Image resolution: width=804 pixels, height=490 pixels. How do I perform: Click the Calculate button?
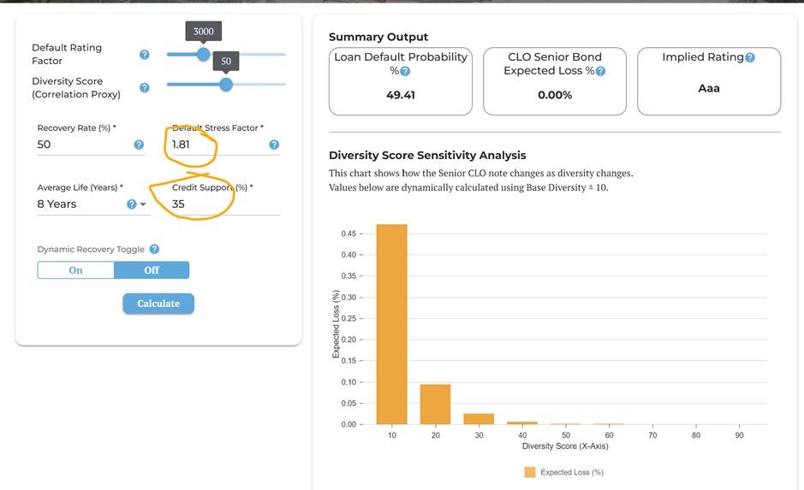point(158,304)
